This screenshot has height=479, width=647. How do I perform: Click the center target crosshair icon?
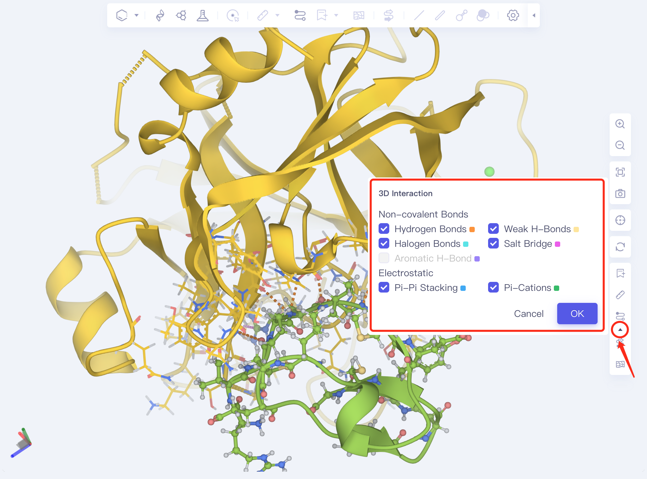(x=620, y=220)
